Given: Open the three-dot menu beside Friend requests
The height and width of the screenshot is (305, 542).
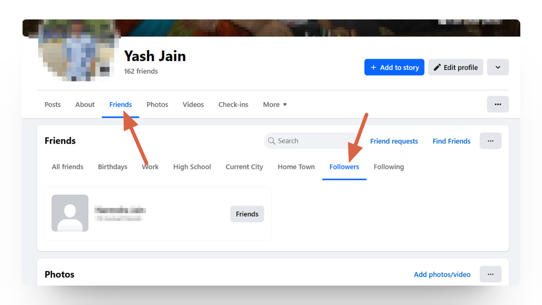Looking at the screenshot, I should coord(491,141).
